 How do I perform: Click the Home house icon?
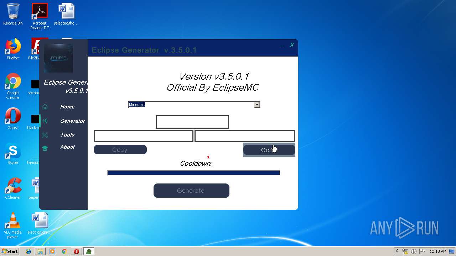pos(45,107)
